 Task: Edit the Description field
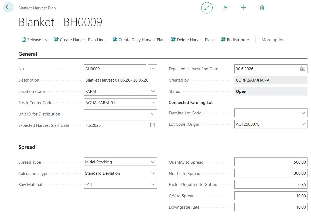coord(120,80)
